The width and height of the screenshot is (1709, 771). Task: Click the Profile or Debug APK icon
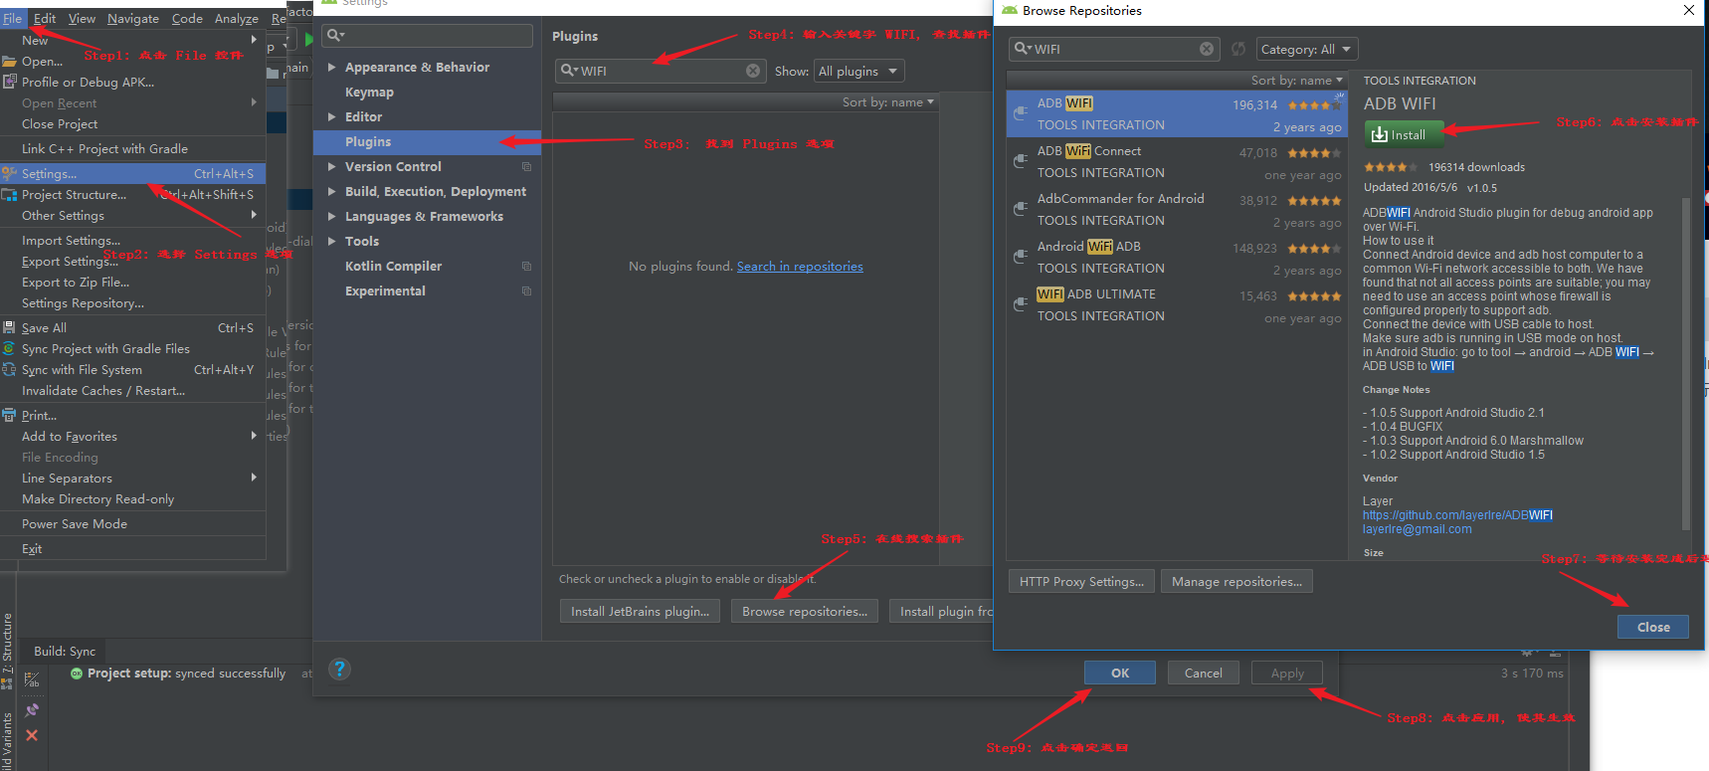tap(9, 82)
